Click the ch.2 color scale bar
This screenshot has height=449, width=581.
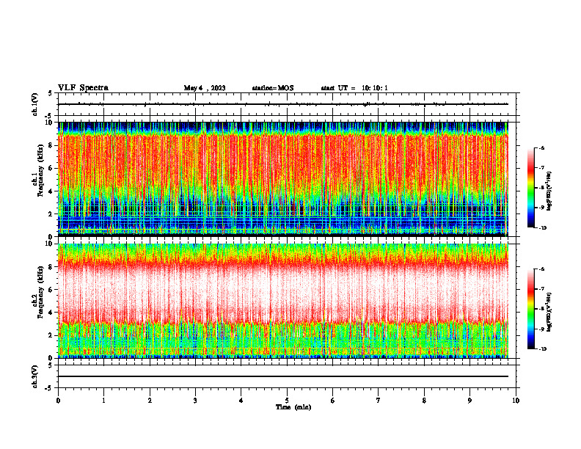530,309
